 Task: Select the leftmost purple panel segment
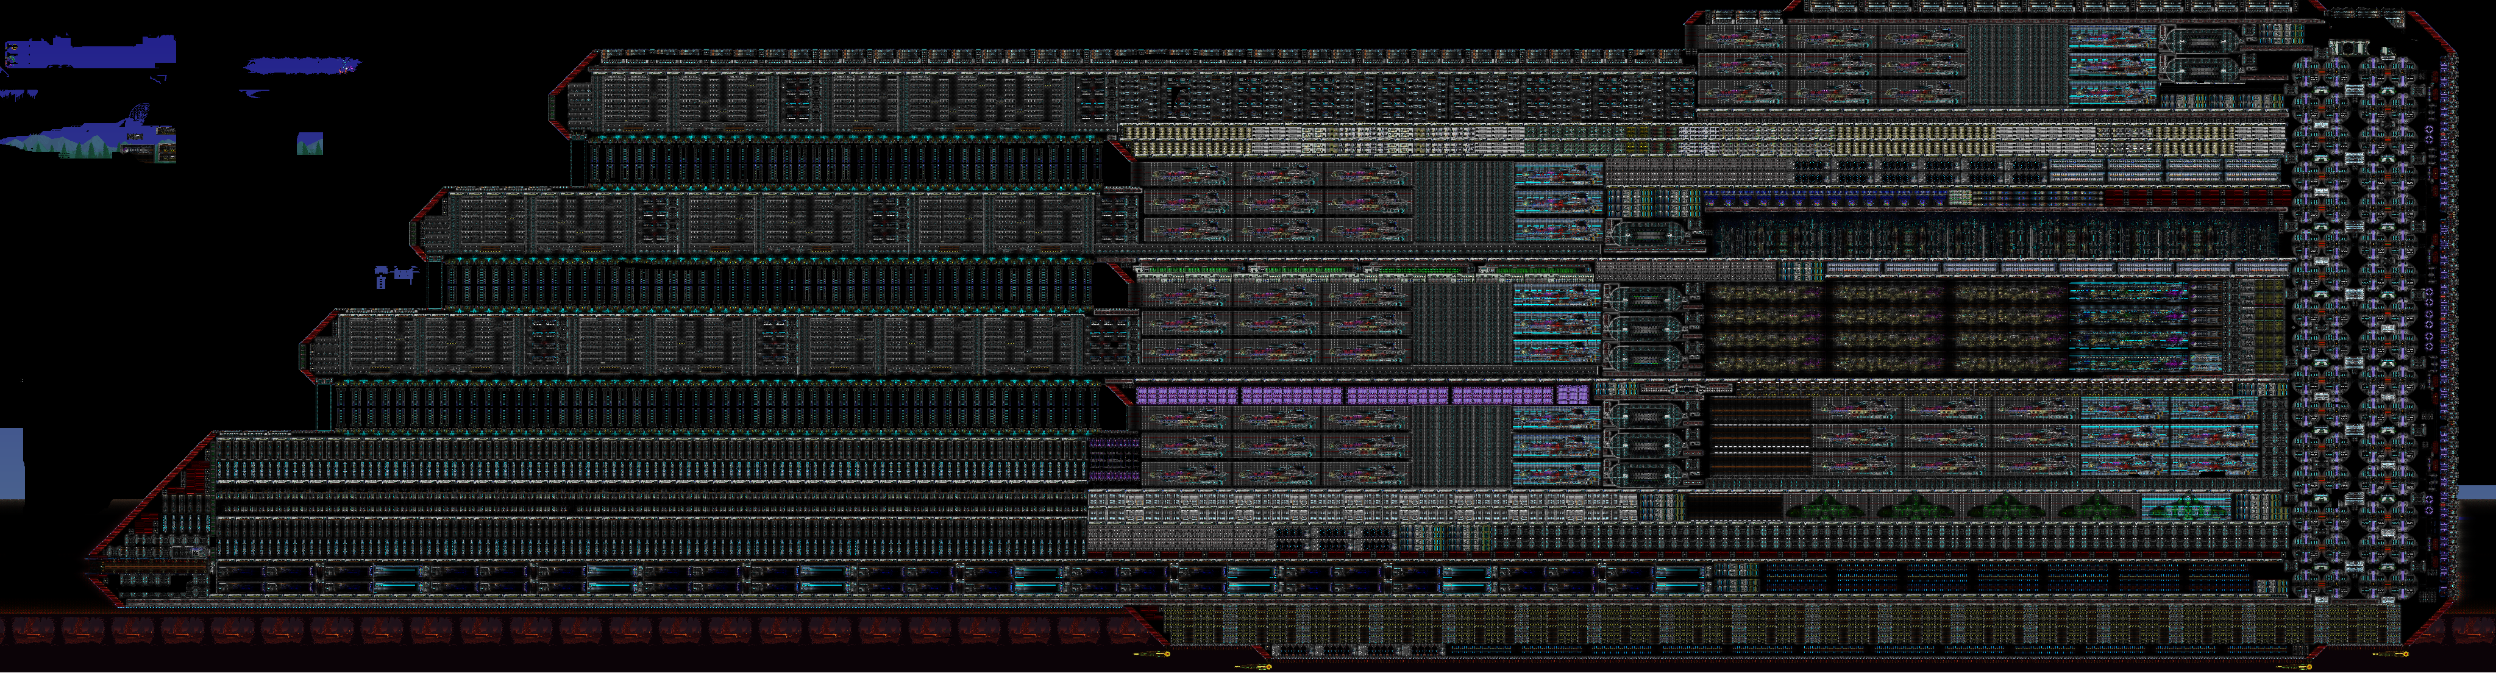tap(1186, 396)
